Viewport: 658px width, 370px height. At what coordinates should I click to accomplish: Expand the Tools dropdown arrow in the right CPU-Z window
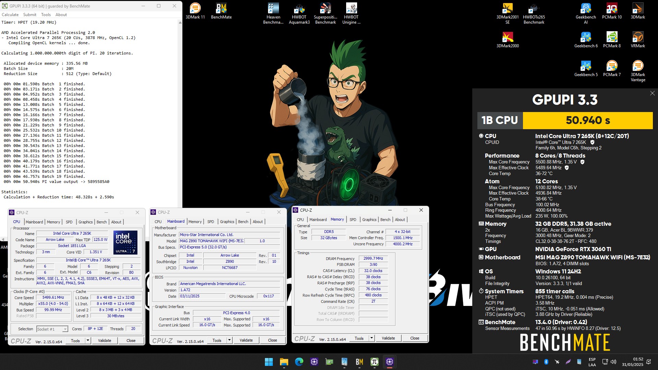[x=371, y=338]
